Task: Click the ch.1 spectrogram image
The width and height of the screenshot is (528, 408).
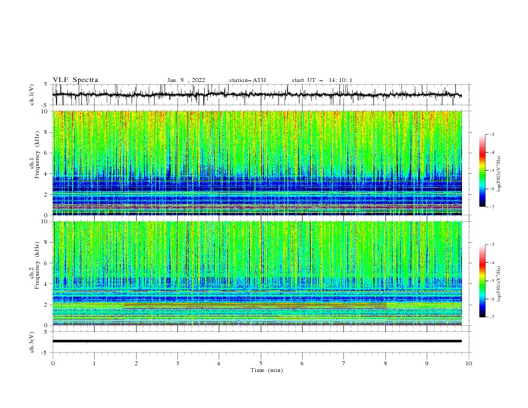Action: tap(257, 163)
